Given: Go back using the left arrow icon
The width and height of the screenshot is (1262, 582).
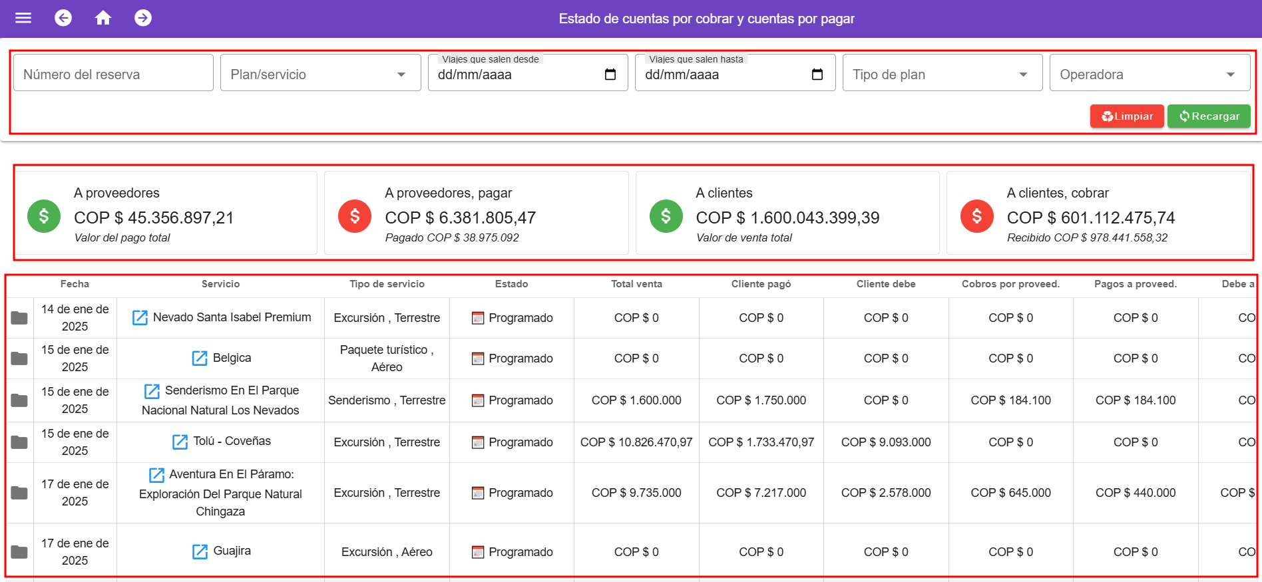Looking at the screenshot, I should (63, 18).
